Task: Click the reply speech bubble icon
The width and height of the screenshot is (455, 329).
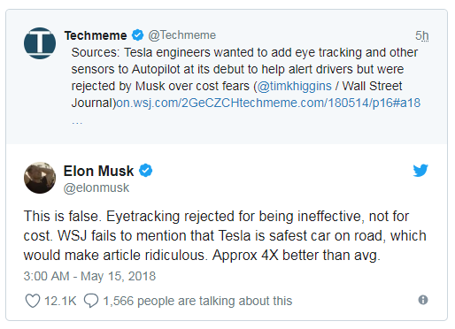Action: pos(91,301)
